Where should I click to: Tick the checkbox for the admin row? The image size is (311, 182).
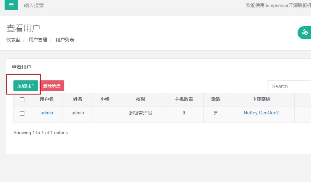[x=22, y=113]
